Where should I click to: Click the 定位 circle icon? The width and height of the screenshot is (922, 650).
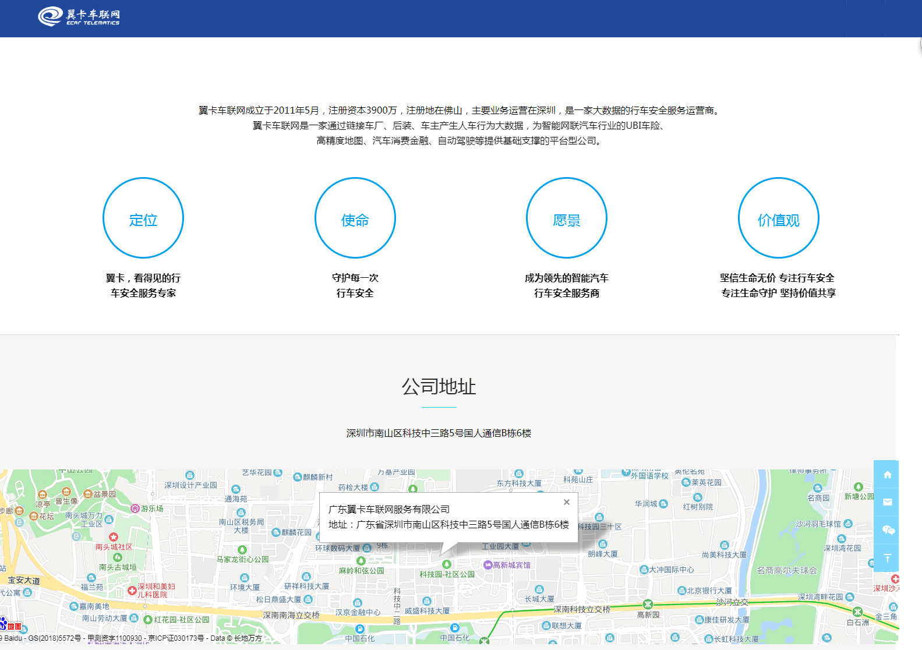click(143, 218)
